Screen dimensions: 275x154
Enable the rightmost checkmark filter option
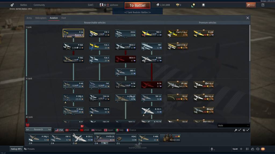coord(248,130)
